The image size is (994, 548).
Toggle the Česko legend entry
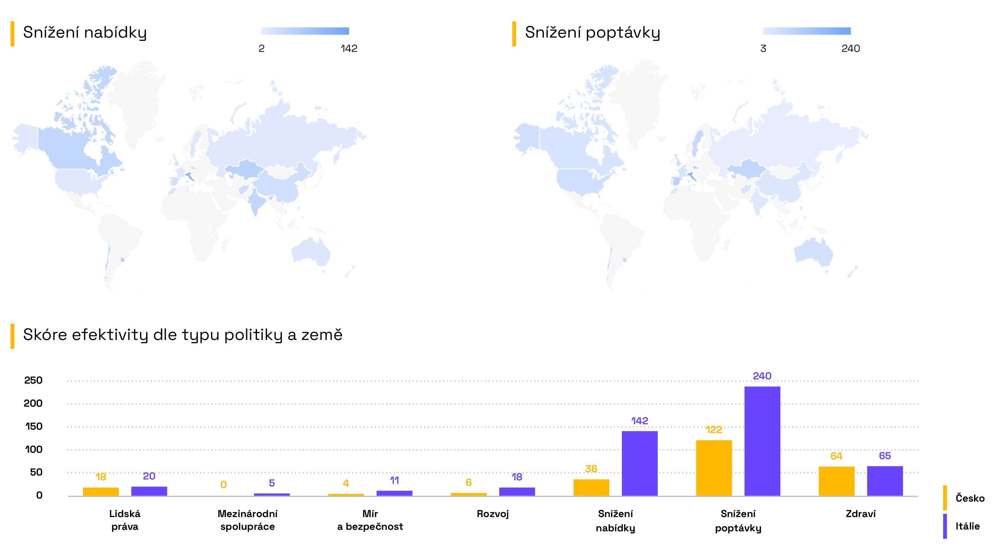pos(964,497)
